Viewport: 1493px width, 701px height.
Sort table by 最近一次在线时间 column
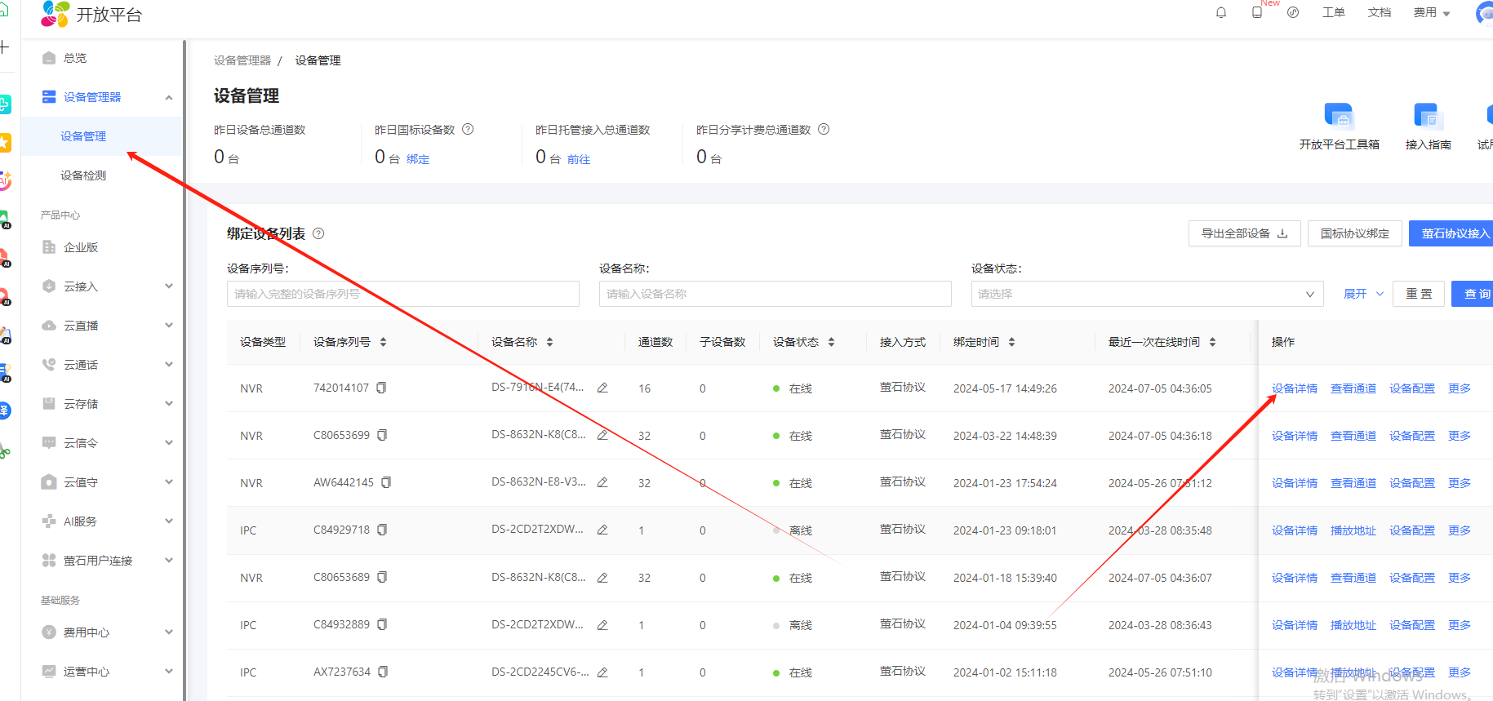point(1212,342)
